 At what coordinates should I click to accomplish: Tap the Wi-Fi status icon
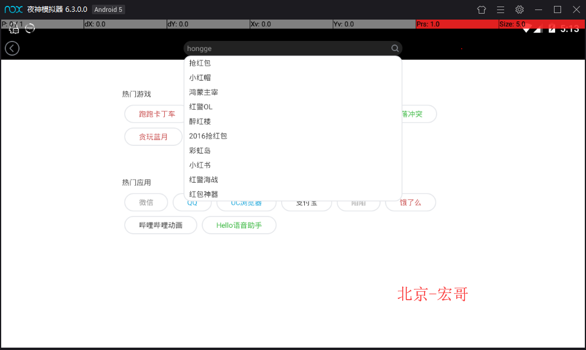click(526, 29)
